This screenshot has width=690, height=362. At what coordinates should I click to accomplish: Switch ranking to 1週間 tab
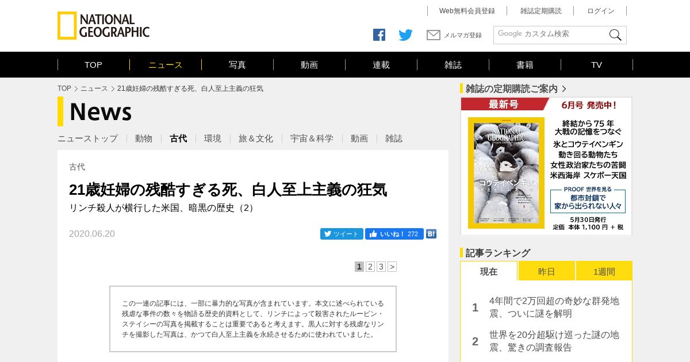pos(604,271)
